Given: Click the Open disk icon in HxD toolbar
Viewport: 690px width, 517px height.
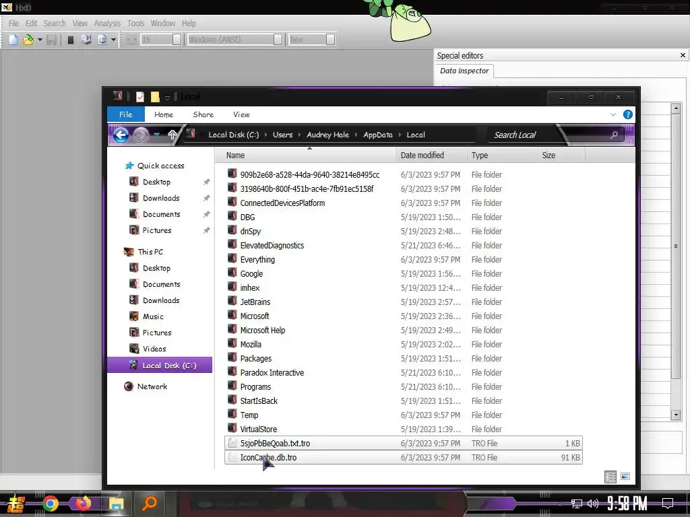Looking at the screenshot, I should 86,40.
